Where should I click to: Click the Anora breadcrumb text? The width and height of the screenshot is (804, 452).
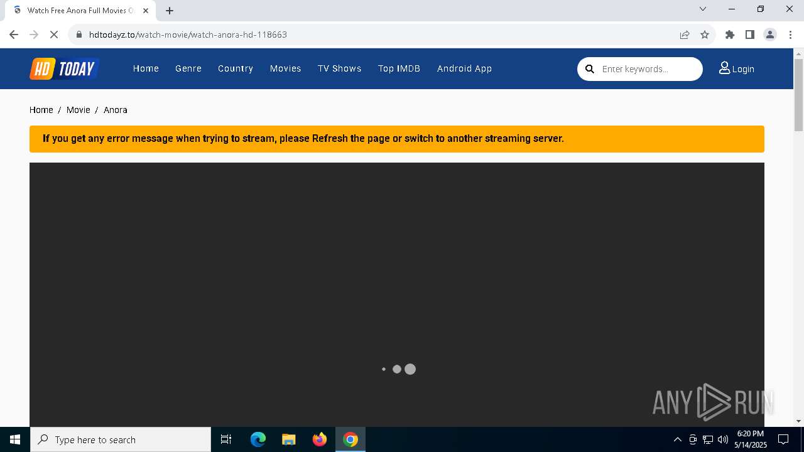pos(116,110)
